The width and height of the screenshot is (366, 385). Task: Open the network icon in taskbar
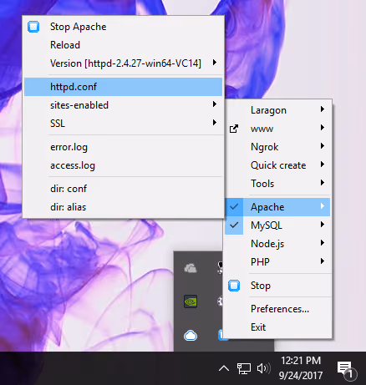pos(244,368)
